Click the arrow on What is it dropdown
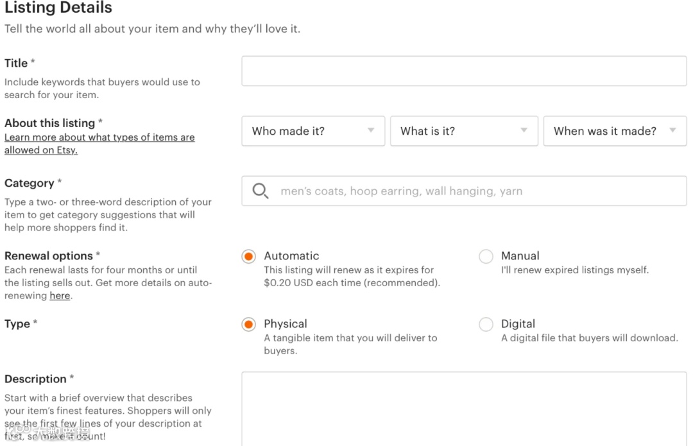Screen dimensions: 693x446 coord(524,130)
